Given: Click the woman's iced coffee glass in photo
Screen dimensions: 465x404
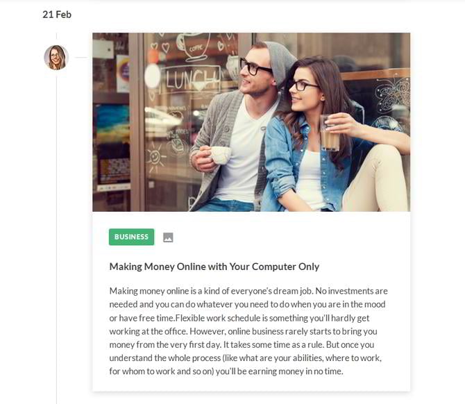Looking at the screenshot, I should pos(329,133).
